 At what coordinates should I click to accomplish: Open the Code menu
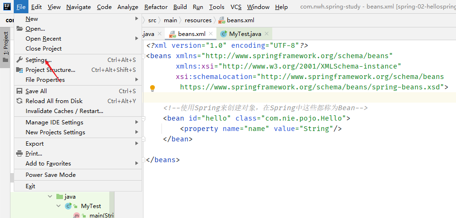104,7
